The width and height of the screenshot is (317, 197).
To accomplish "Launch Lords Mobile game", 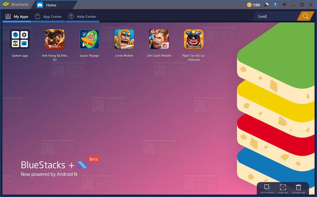I will coord(124,39).
